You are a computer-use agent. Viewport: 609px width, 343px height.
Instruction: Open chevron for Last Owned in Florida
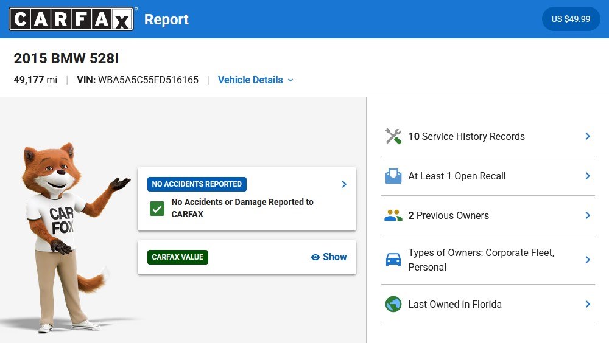(x=588, y=304)
